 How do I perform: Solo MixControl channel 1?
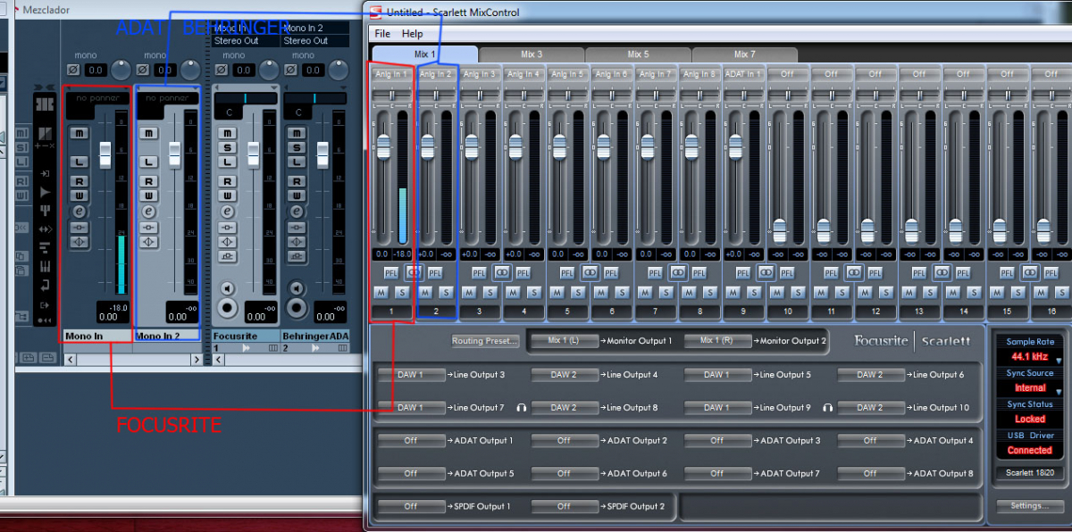click(x=402, y=292)
